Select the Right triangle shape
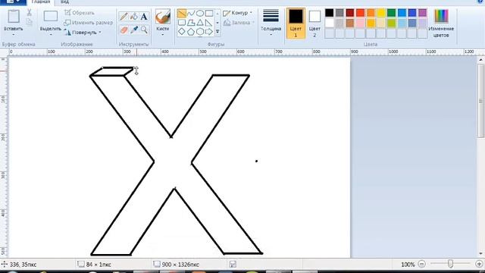 click(x=209, y=23)
